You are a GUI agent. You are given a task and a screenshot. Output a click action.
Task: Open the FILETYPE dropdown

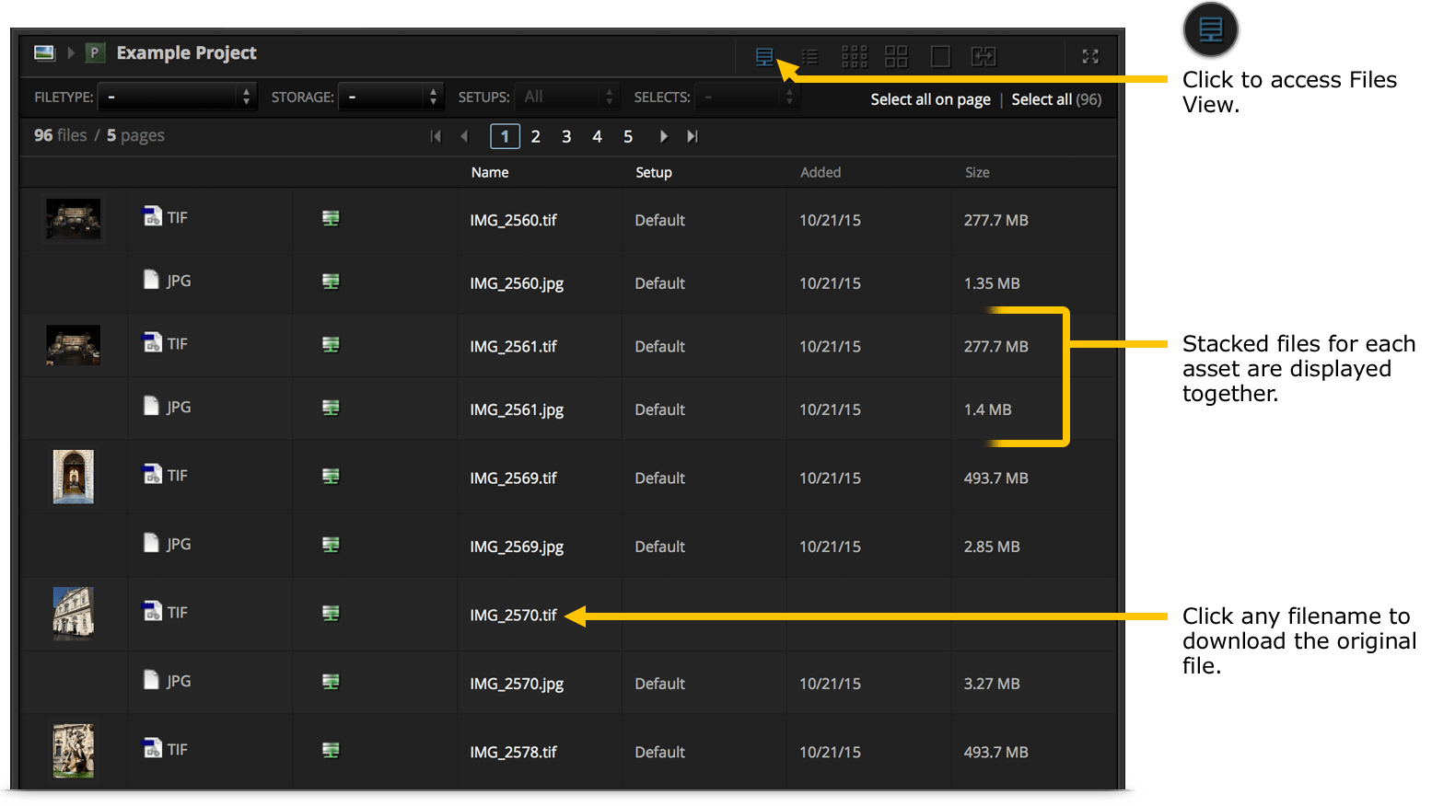(177, 97)
